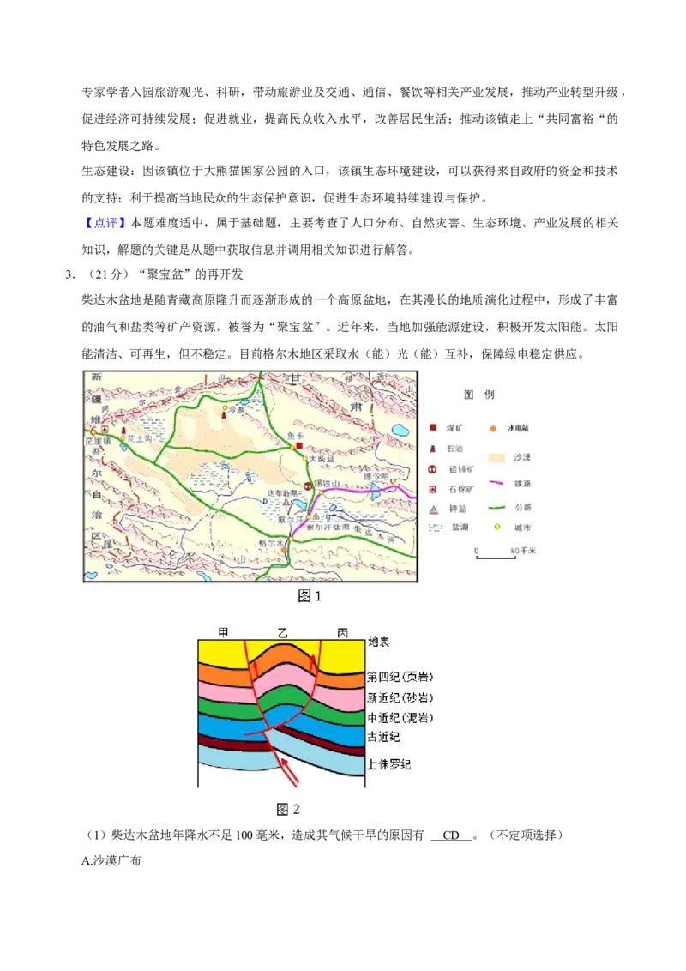The width and height of the screenshot is (686, 971).
Task: Click the green highway line legend sample
Action: coord(497,506)
